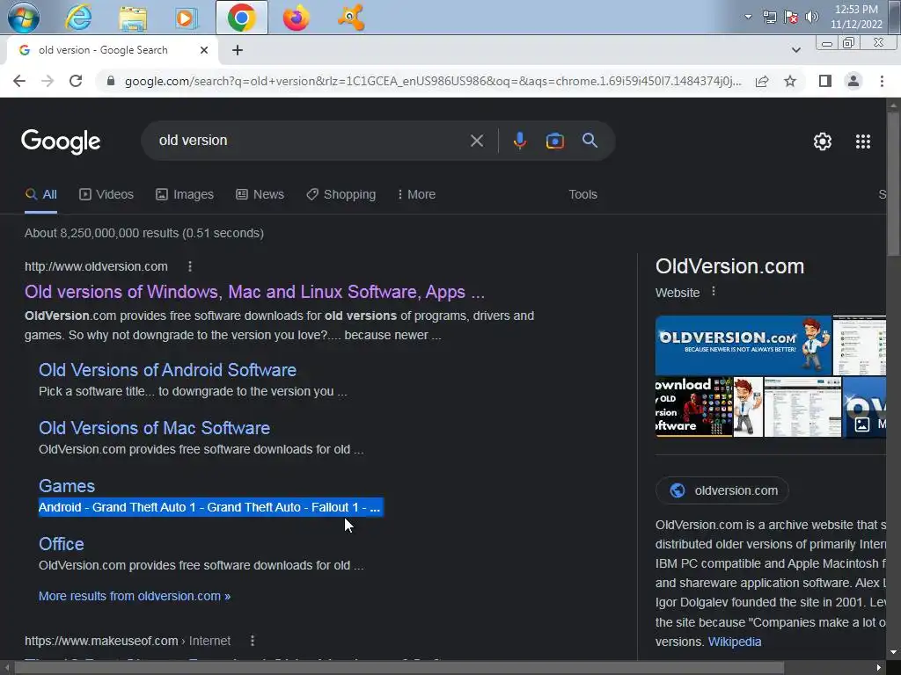Open 'Old Versions of Mac Software' sitelink
The width and height of the screenshot is (901, 675).
pyautogui.click(x=154, y=428)
